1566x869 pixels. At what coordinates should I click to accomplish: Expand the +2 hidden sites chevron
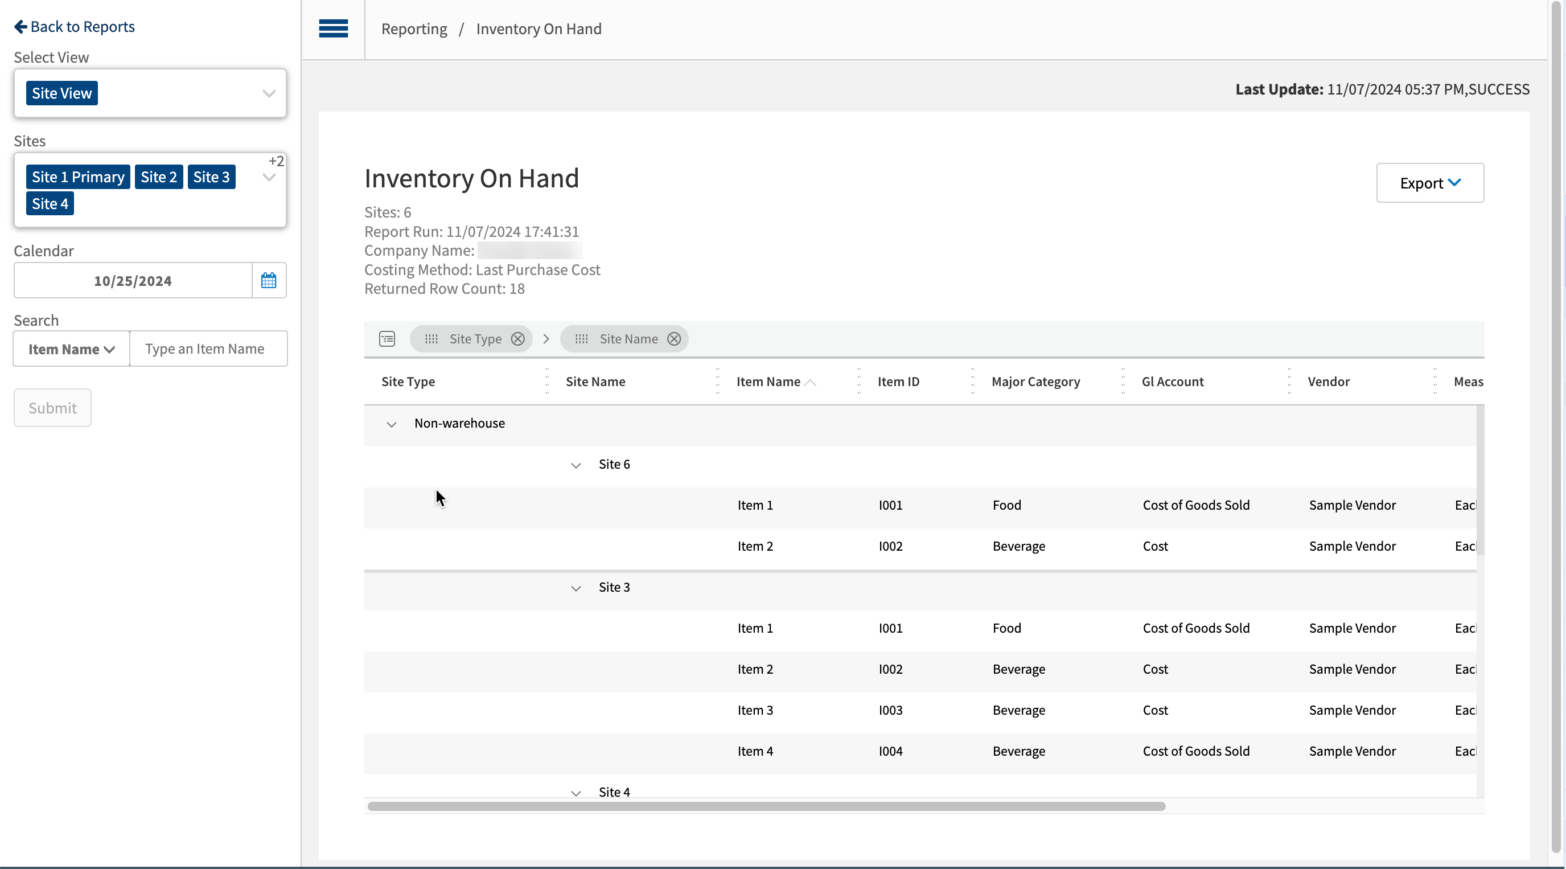[269, 177]
